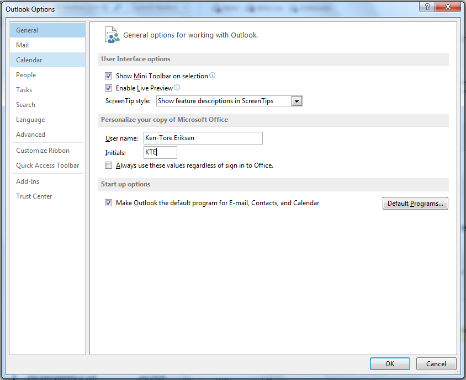The image size is (466, 380).
Task: Toggle Enable Live Preview checkbox
Action: 108,88
